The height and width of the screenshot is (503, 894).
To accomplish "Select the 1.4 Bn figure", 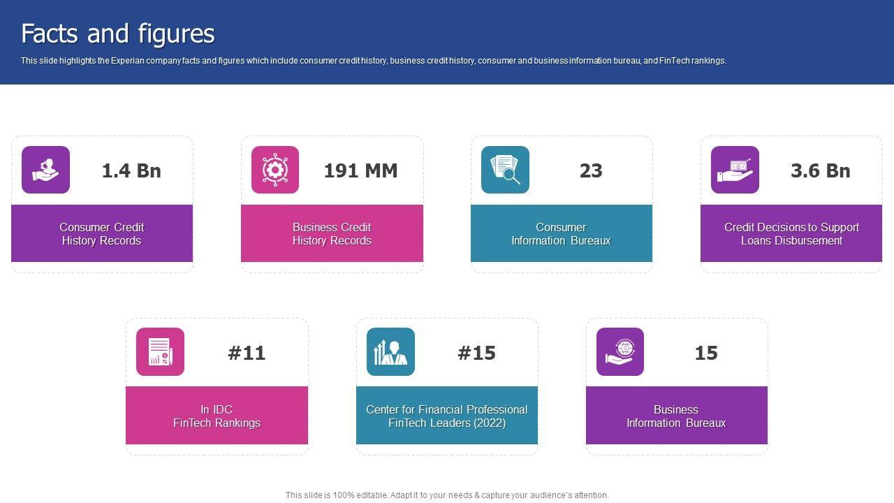I will (131, 170).
